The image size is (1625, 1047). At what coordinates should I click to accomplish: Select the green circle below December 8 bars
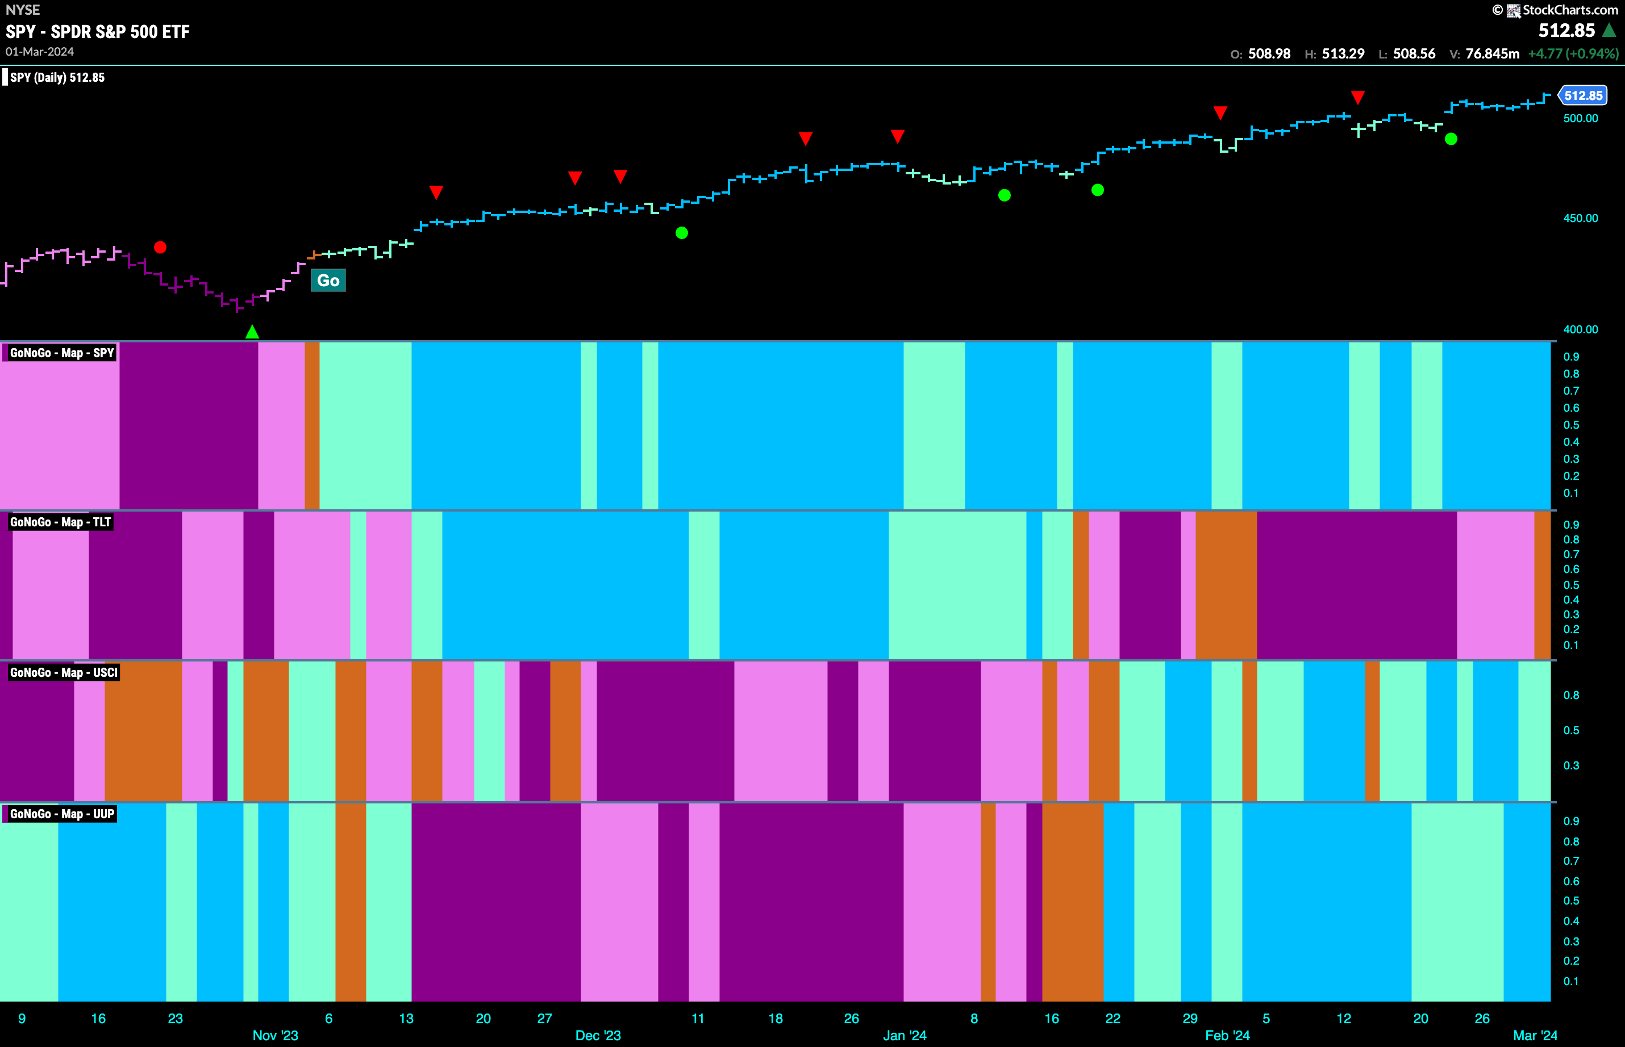(x=682, y=233)
